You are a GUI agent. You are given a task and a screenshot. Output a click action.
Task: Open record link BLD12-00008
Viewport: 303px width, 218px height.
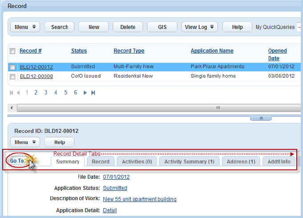coord(37,76)
